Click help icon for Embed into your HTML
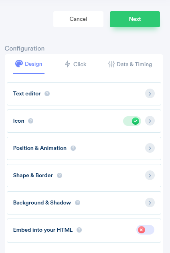Screen dimensions: 170x253 click(x=79, y=230)
